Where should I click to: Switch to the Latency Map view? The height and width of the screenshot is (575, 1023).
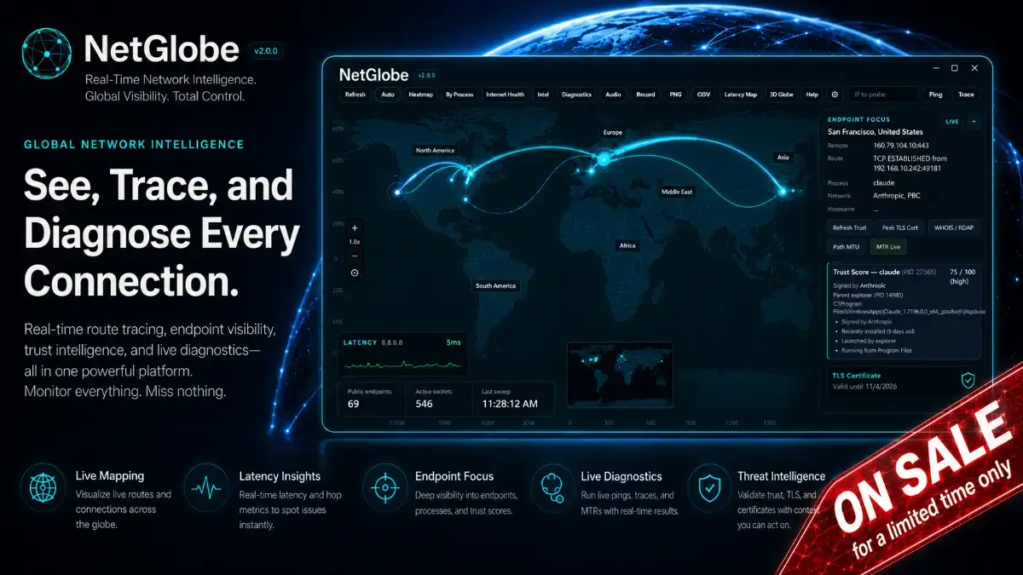coord(740,95)
